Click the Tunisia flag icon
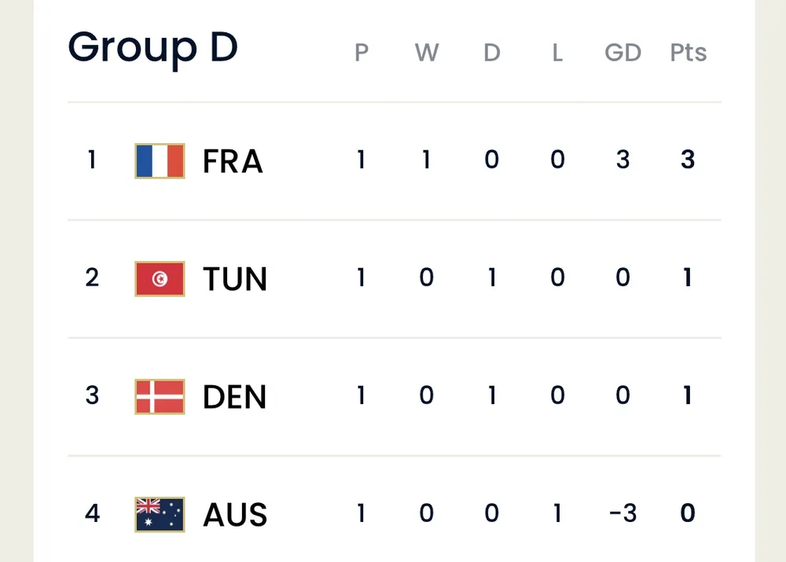This screenshot has height=562, width=786. 160,279
